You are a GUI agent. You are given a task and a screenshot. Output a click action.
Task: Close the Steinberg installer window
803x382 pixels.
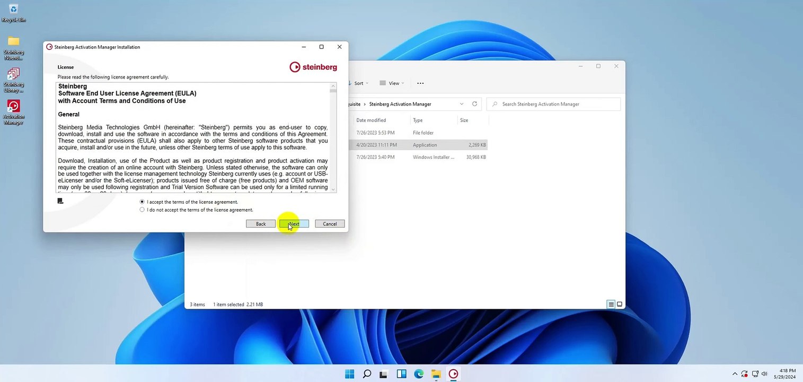[x=339, y=47]
